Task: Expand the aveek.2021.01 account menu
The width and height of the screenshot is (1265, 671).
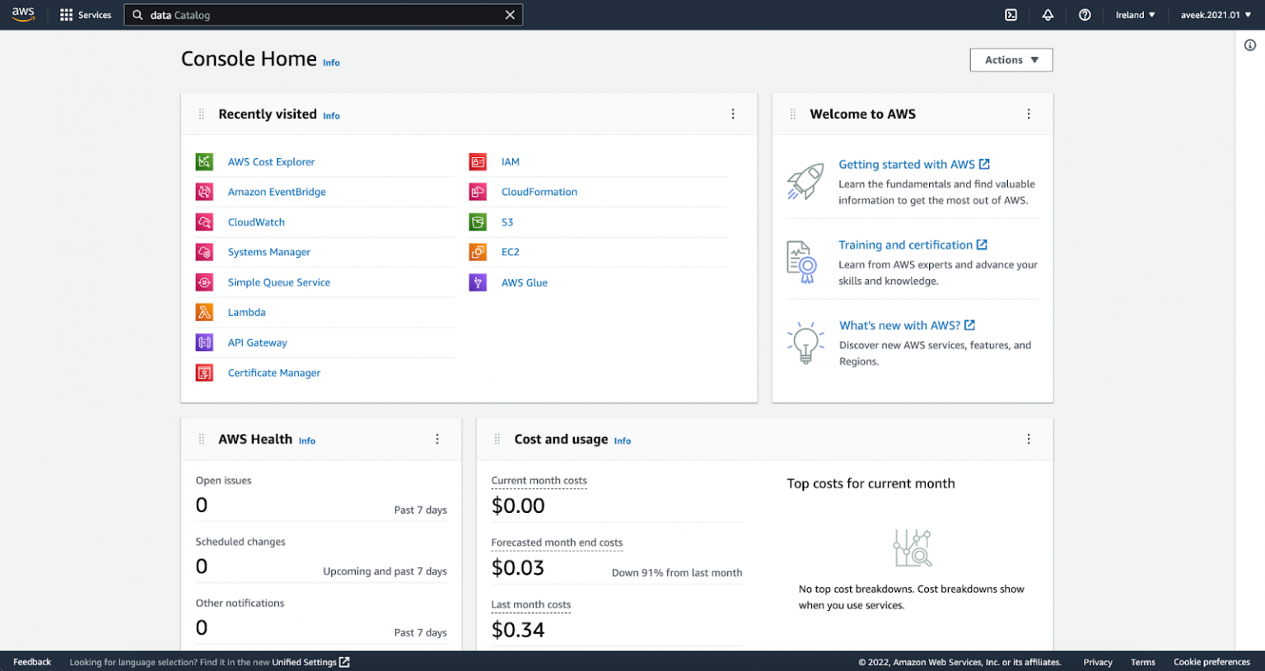Action: (1215, 15)
